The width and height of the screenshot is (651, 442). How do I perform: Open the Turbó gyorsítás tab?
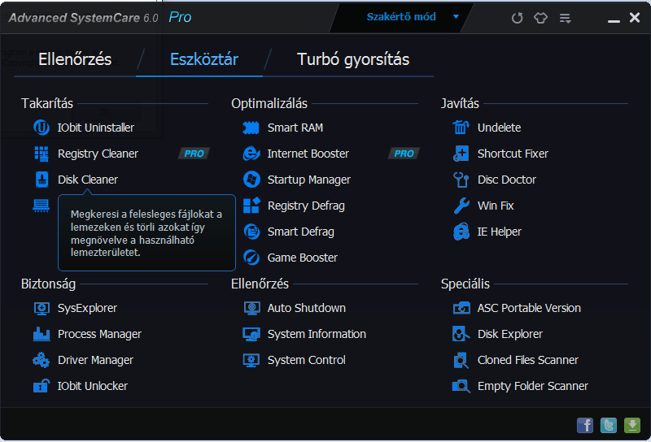click(x=353, y=59)
